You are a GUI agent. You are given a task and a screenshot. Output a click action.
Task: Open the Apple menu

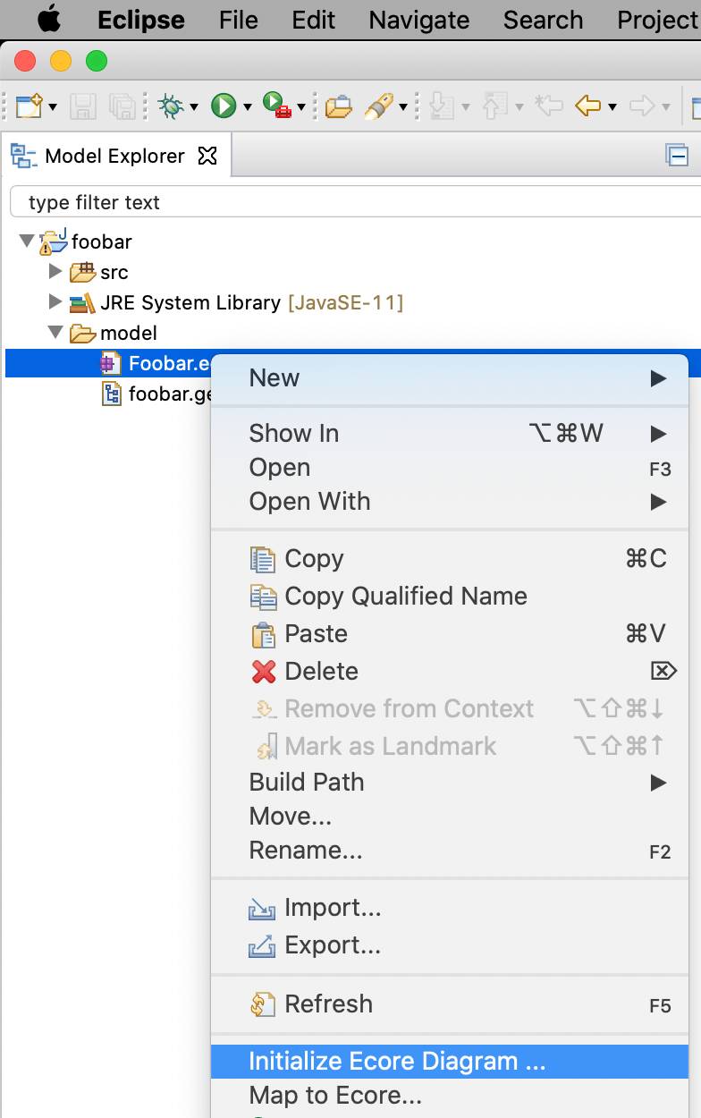[x=48, y=20]
